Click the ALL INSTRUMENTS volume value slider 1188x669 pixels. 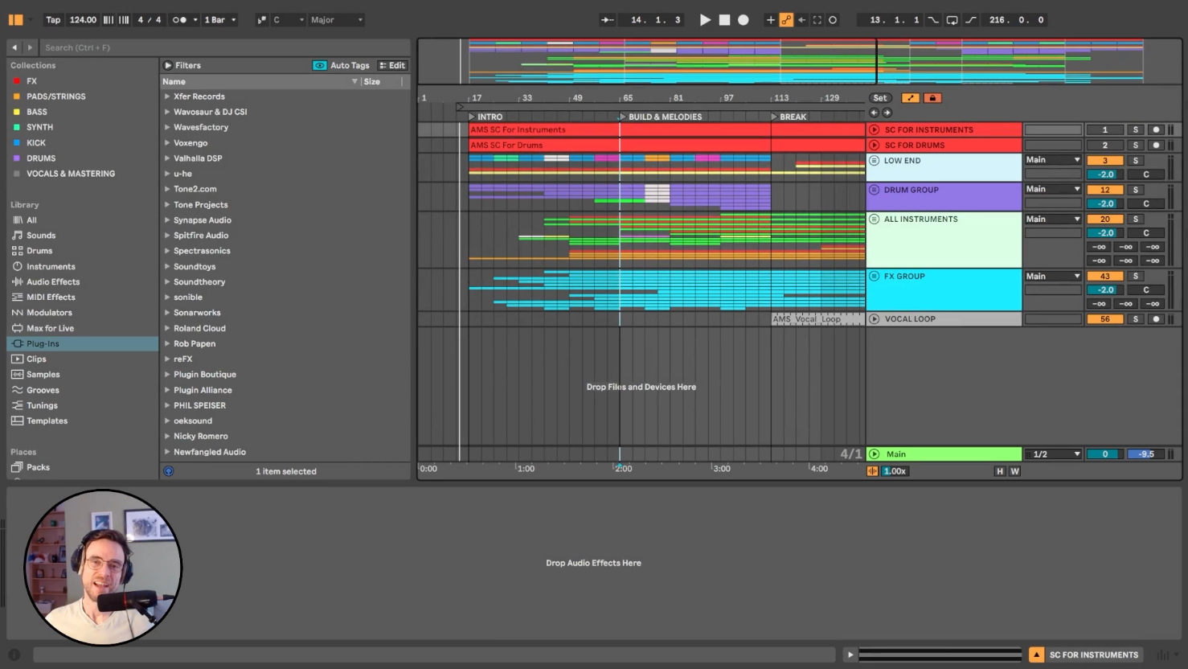pyautogui.click(x=1106, y=233)
